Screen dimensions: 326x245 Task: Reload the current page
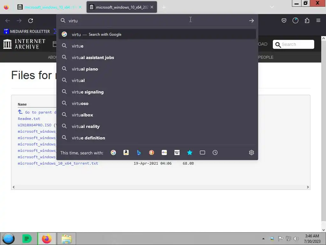point(31,21)
